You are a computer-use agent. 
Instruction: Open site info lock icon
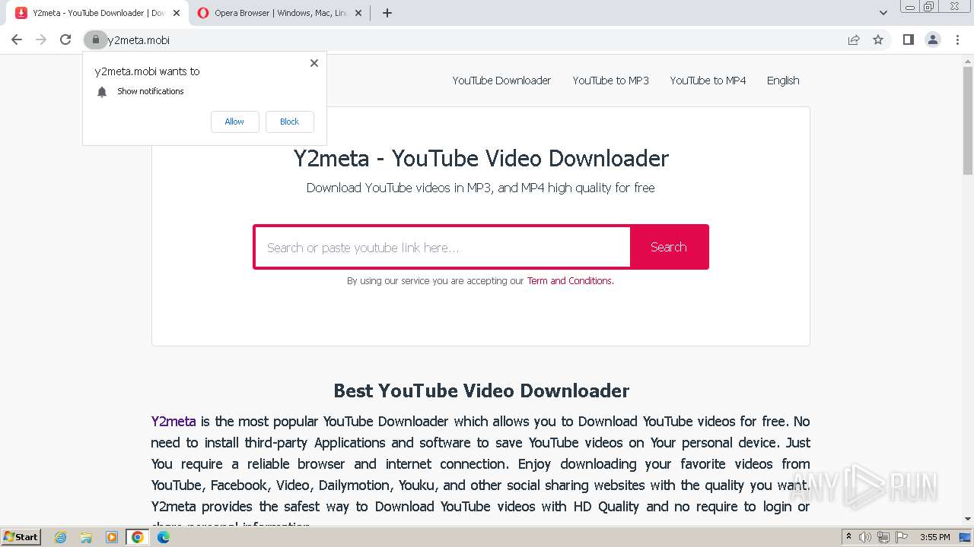pos(95,40)
